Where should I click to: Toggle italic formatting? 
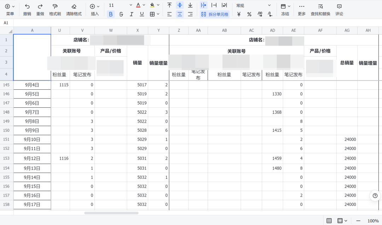point(131,13)
